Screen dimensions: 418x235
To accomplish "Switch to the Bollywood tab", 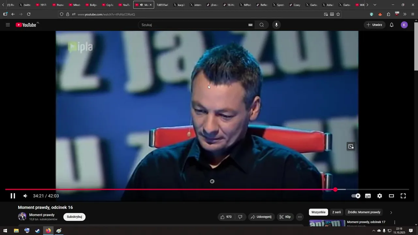I will 91,5.
